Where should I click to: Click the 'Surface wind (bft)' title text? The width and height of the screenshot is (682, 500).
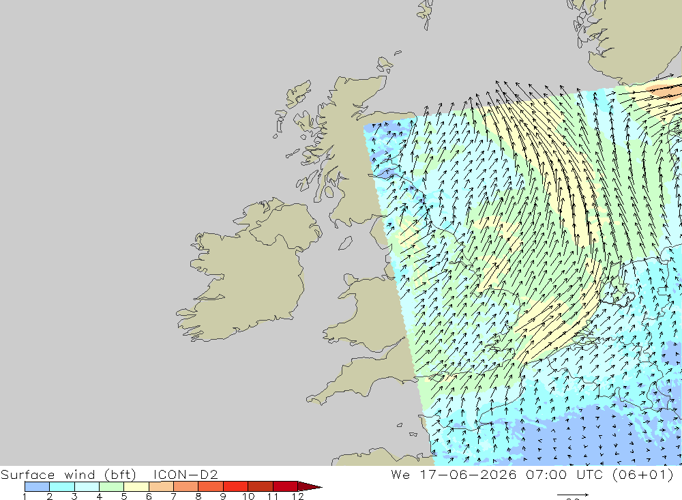tap(68, 474)
